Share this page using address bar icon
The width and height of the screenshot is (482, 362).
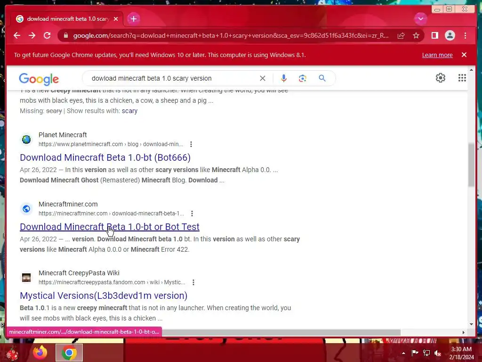coord(401,36)
